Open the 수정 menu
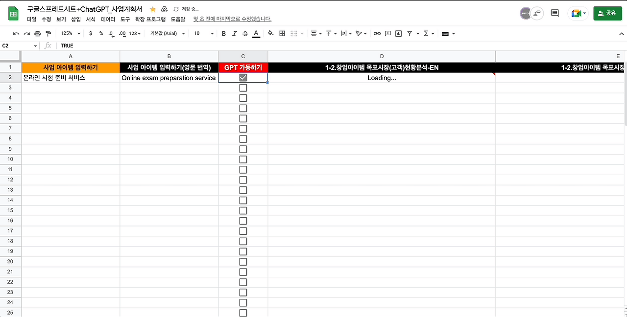 [x=46, y=19]
